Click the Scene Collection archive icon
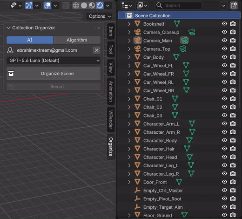The width and height of the screenshot is (242, 219). pos(129,15)
